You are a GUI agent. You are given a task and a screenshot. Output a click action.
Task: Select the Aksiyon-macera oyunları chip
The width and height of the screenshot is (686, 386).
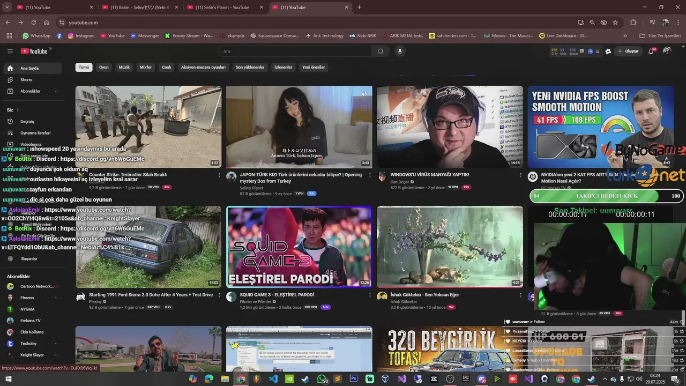pos(203,67)
